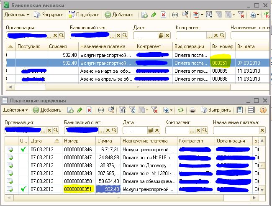Select highlighted cell 000351 in Банковские выписки
This screenshot has width=272, height=206.
tap(223, 63)
